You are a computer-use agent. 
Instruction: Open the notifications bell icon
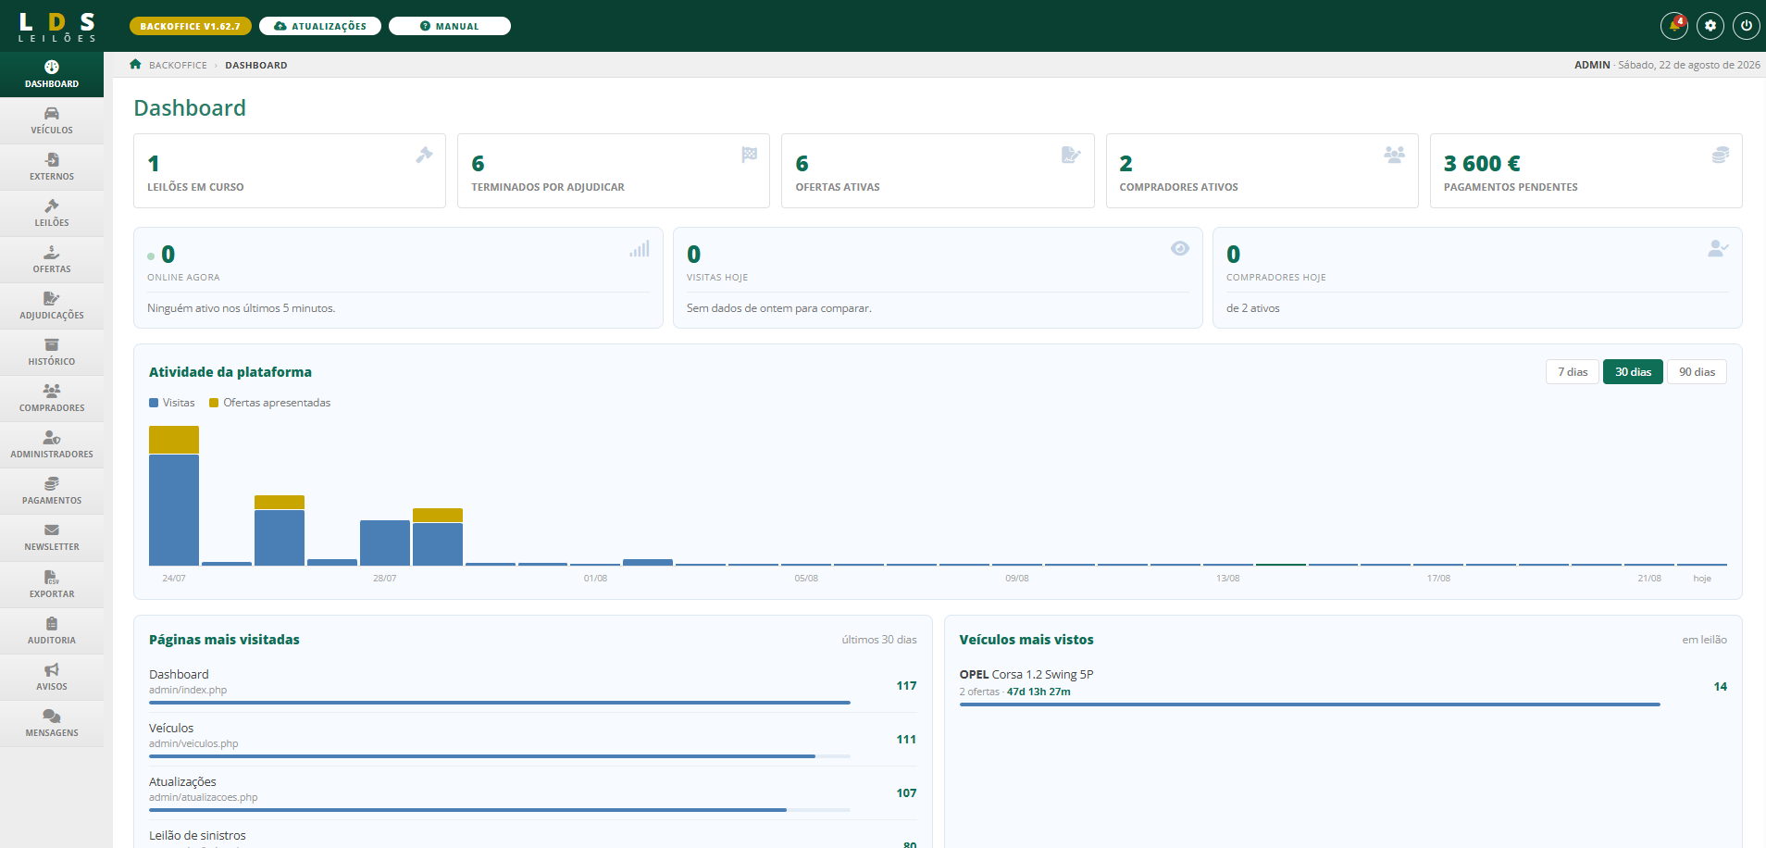pos(1674,26)
